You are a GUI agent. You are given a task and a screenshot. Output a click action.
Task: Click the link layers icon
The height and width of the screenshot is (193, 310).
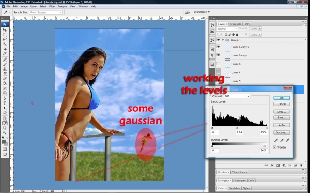click(x=266, y=165)
